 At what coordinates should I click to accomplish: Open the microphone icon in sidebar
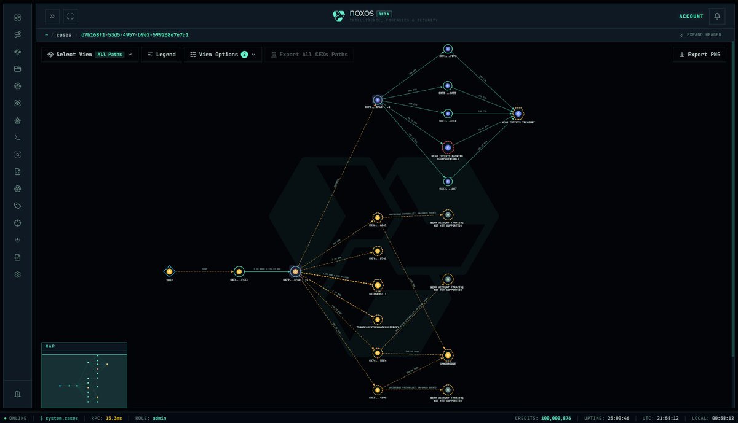[17, 240]
